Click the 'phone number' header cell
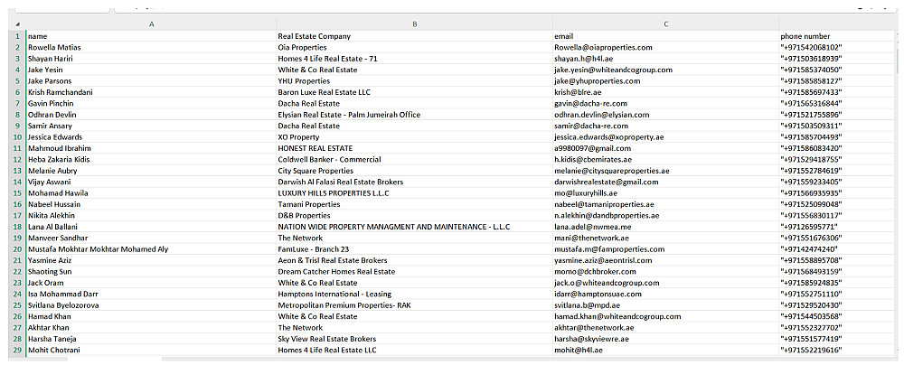Image resolution: width=904 pixels, height=365 pixels. [x=836, y=36]
